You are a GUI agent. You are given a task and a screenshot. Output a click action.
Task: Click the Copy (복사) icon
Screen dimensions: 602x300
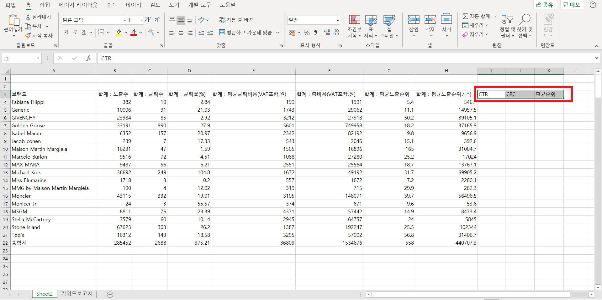[x=28, y=26]
